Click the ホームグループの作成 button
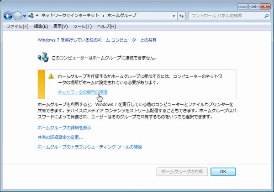 click(182, 172)
